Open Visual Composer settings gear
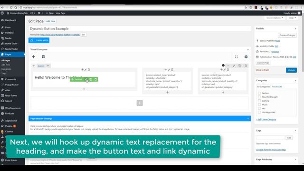 246,57
